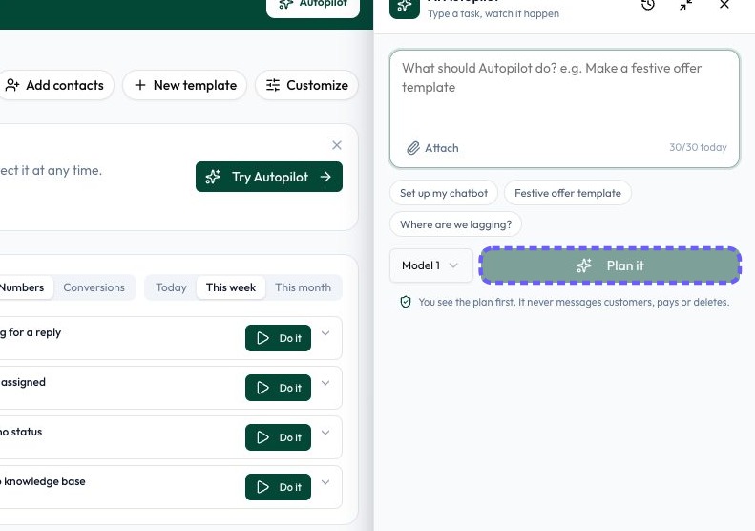Switch to the Conversions tab
Viewport: 755px width, 531px height.
94,287
